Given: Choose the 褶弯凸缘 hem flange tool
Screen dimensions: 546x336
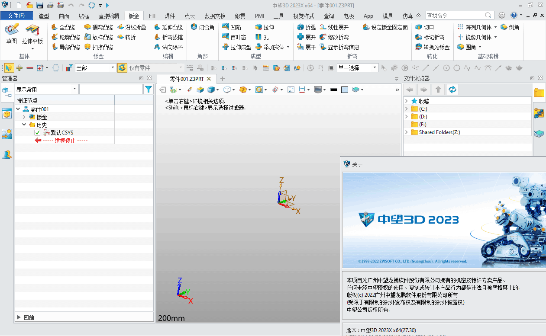Looking at the screenshot, I should coord(98,27).
